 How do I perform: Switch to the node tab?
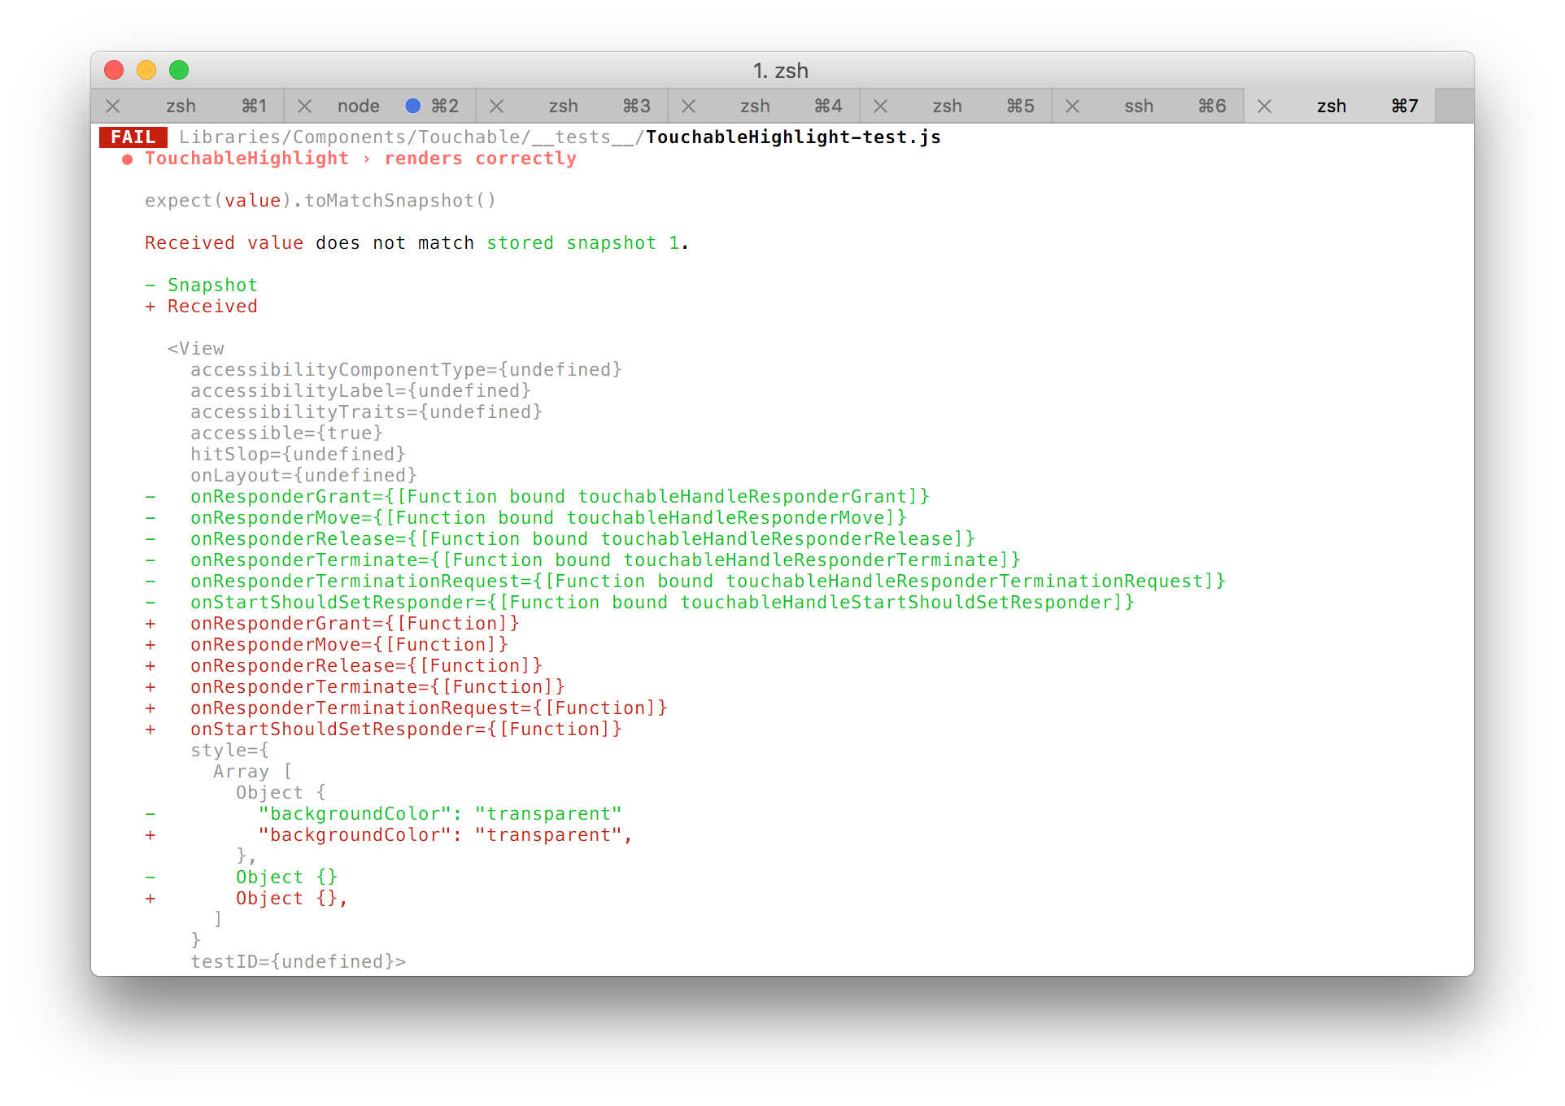359,107
